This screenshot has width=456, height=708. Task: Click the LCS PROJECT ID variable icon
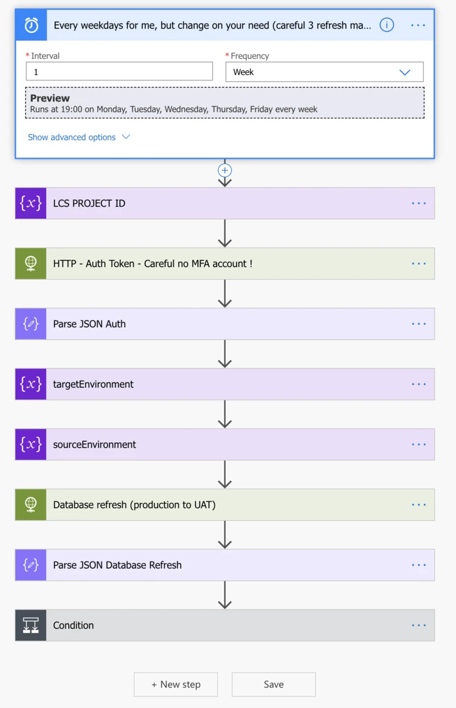(x=31, y=203)
